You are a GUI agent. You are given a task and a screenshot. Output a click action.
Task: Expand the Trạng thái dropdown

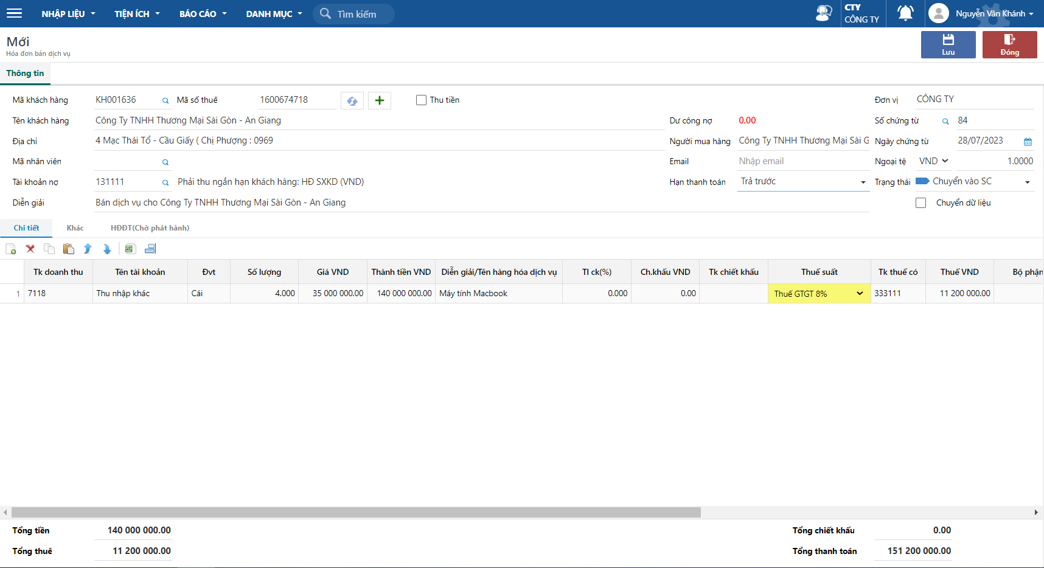pos(1028,182)
